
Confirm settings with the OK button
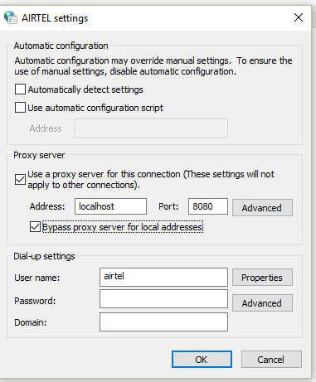point(202,360)
